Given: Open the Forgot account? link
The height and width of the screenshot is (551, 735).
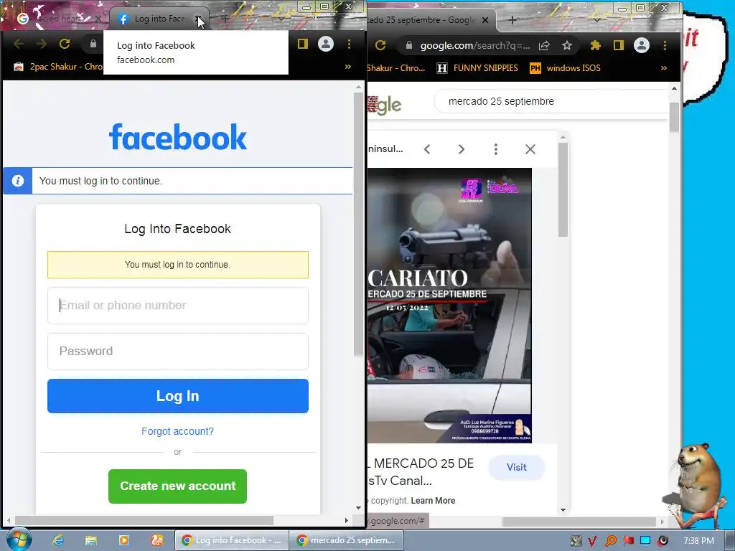Looking at the screenshot, I should pyautogui.click(x=178, y=431).
